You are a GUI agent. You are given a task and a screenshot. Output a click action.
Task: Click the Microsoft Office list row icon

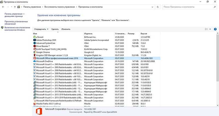[x=34, y=58]
